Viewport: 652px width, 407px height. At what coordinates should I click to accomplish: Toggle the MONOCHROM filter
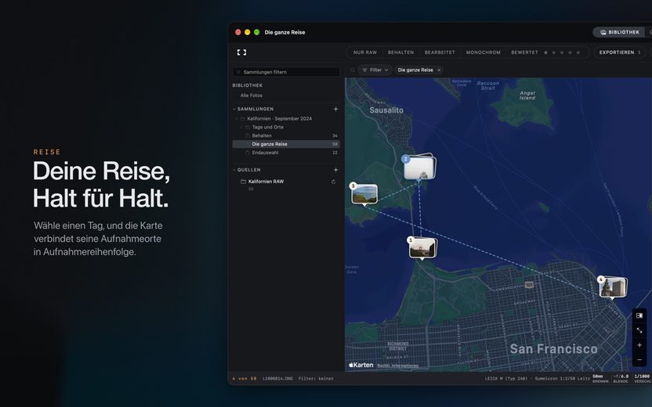tap(484, 52)
